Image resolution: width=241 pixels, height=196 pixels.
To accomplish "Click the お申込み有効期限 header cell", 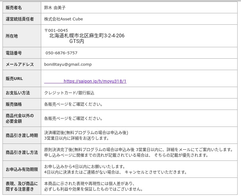I will tap(22, 169).
